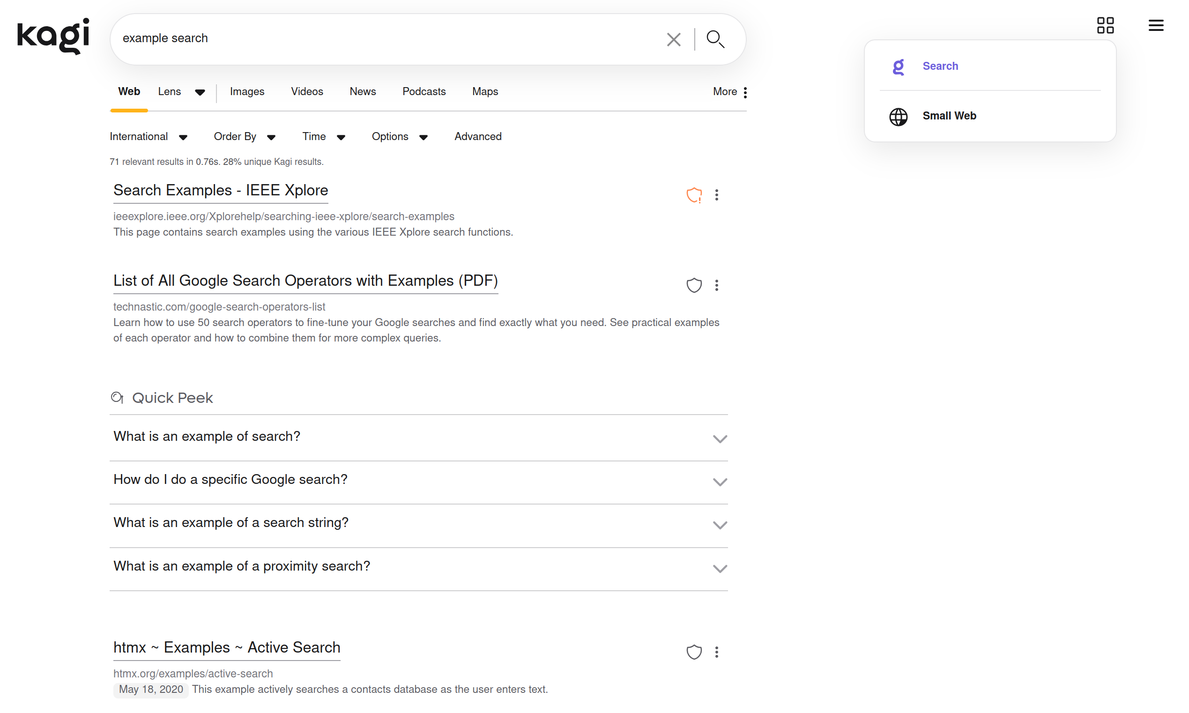Expand "What is an example of search?"
This screenshot has width=1189, height=713.
pyautogui.click(x=719, y=438)
